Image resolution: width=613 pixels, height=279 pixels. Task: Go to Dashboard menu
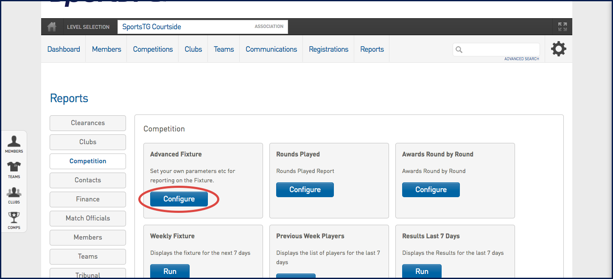(64, 49)
